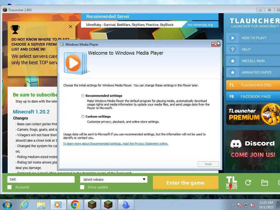The image size is (280, 210).
Task: Click the first Minecraft block taskbar icon
Action: tap(92, 205)
